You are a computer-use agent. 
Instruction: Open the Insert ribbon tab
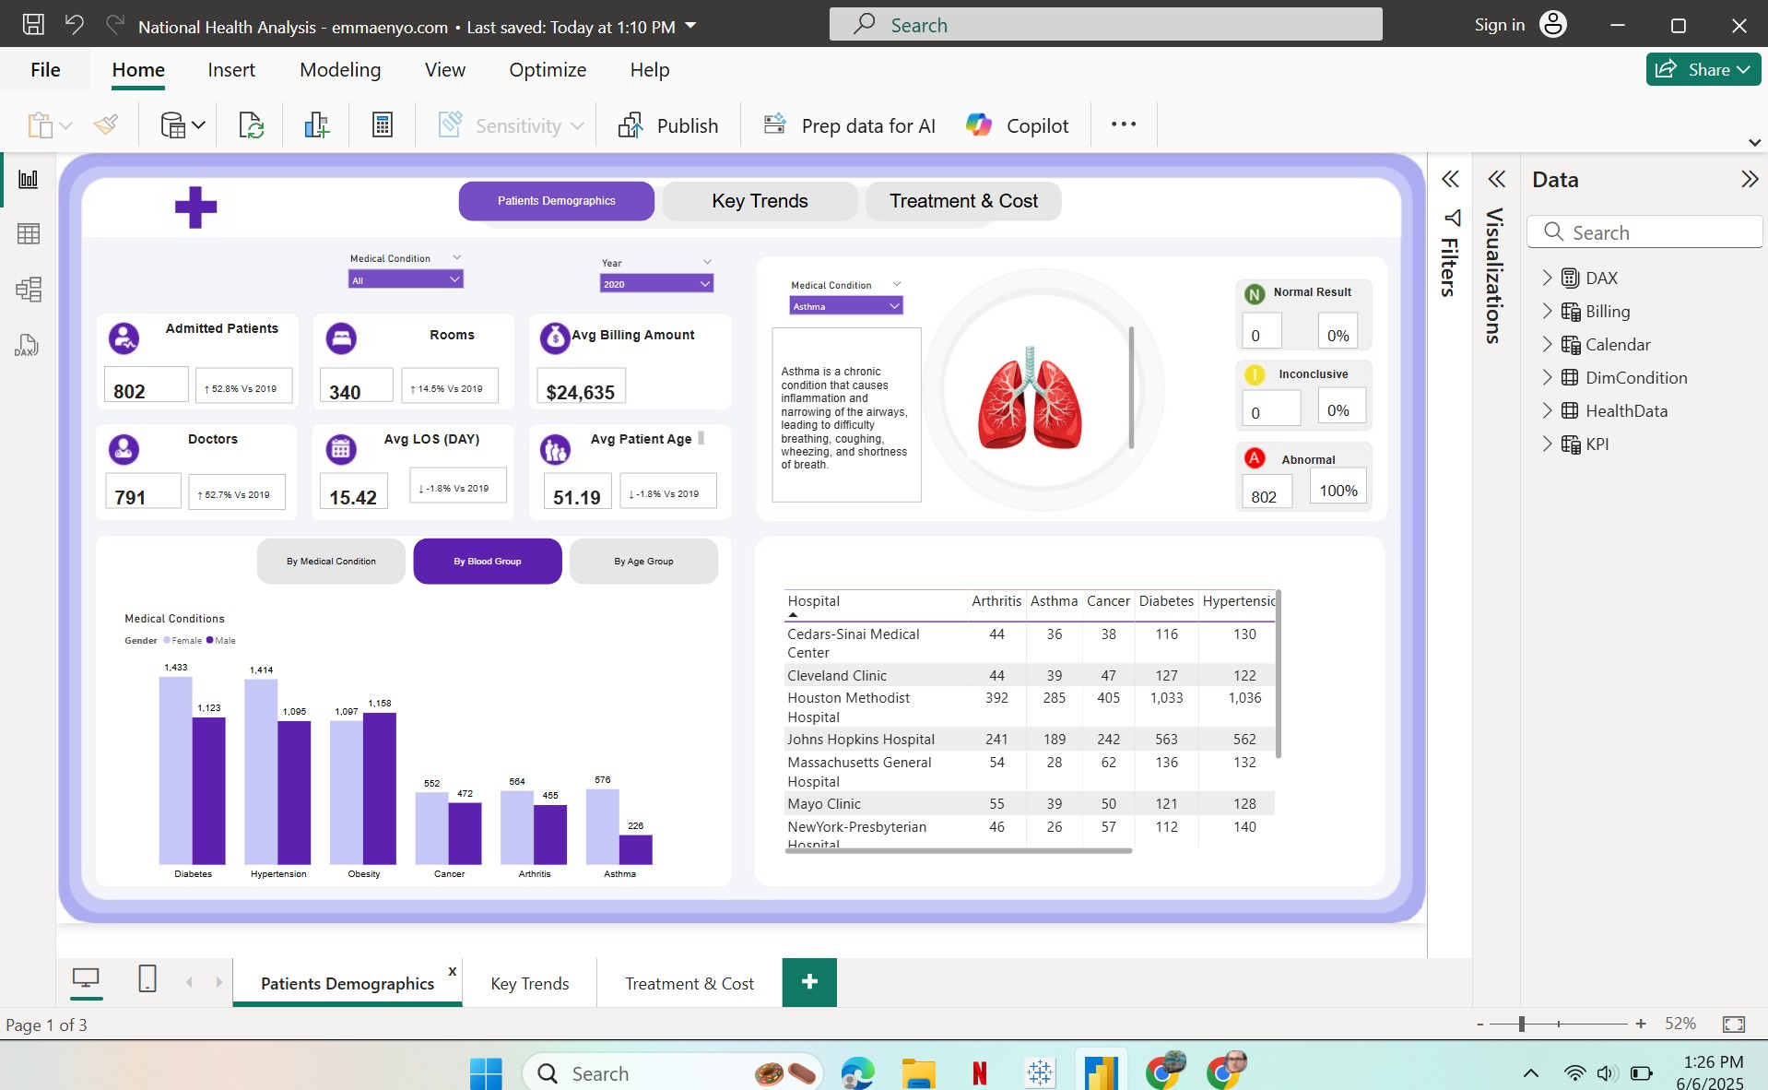click(231, 70)
